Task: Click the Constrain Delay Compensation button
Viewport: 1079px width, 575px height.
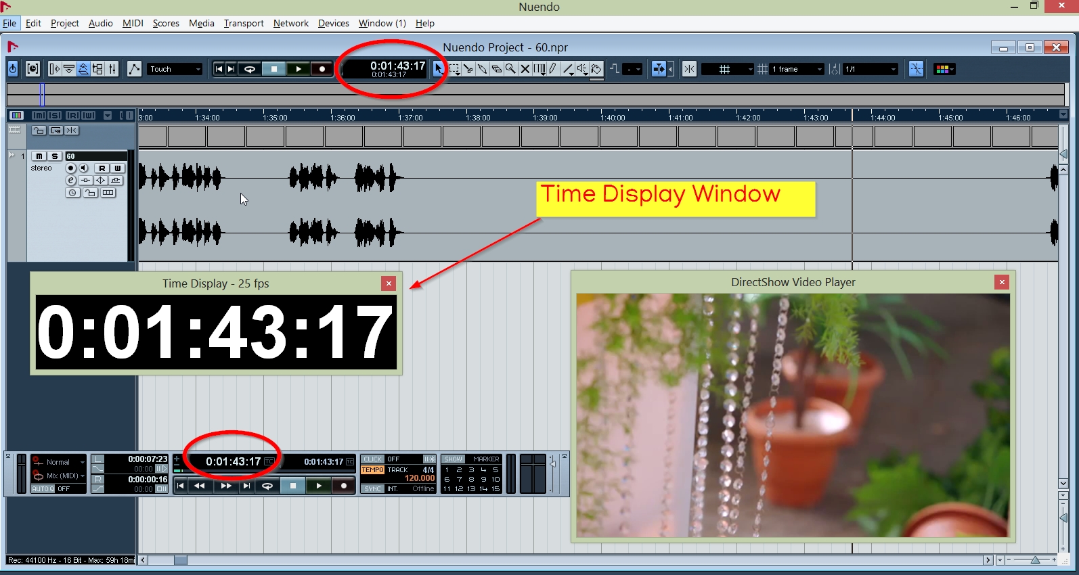Action: click(x=32, y=69)
